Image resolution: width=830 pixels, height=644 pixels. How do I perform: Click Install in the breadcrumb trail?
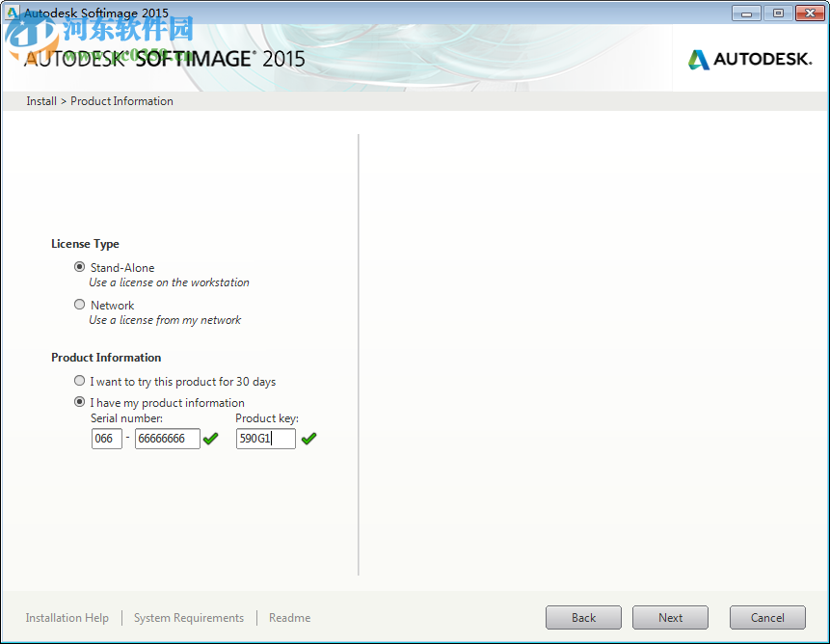pyautogui.click(x=40, y=100)
